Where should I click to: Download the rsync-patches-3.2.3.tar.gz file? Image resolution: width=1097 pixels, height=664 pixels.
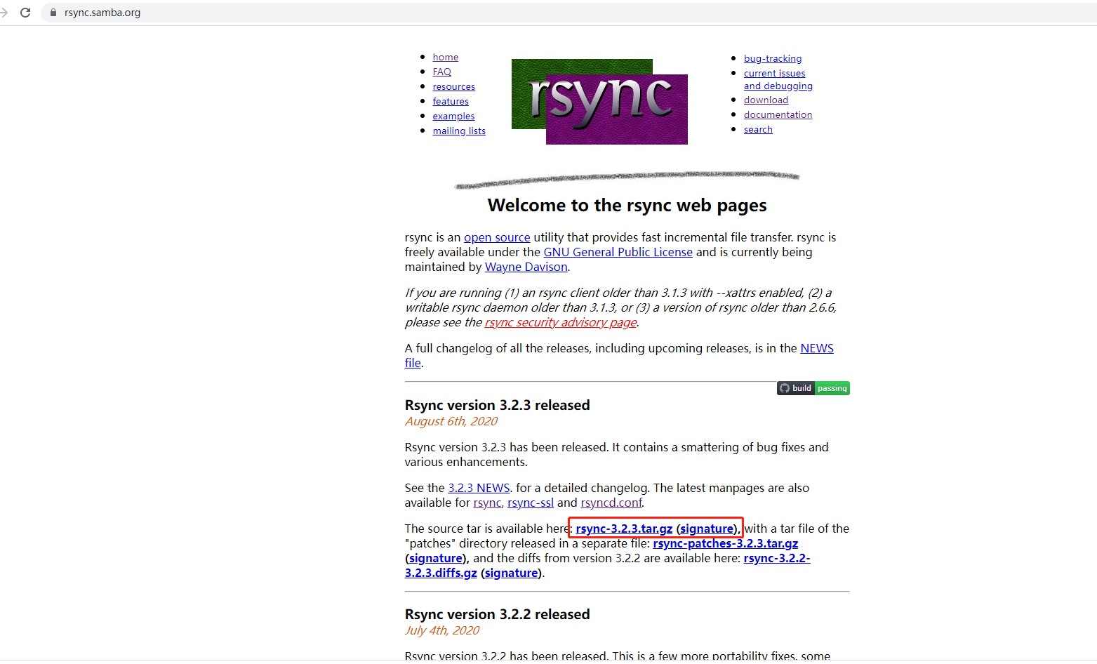click(725, 543)
